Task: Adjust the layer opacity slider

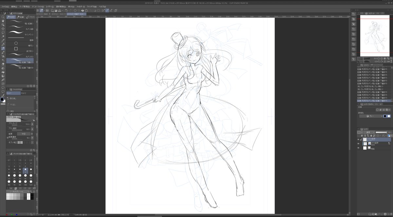Action: (381, 132)
